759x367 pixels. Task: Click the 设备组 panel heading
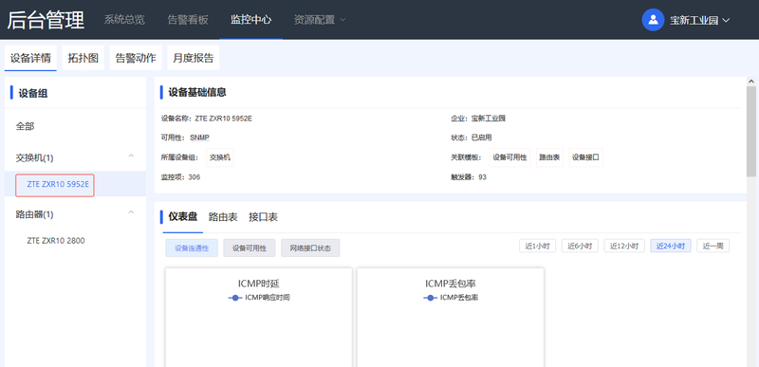(33, 93)
